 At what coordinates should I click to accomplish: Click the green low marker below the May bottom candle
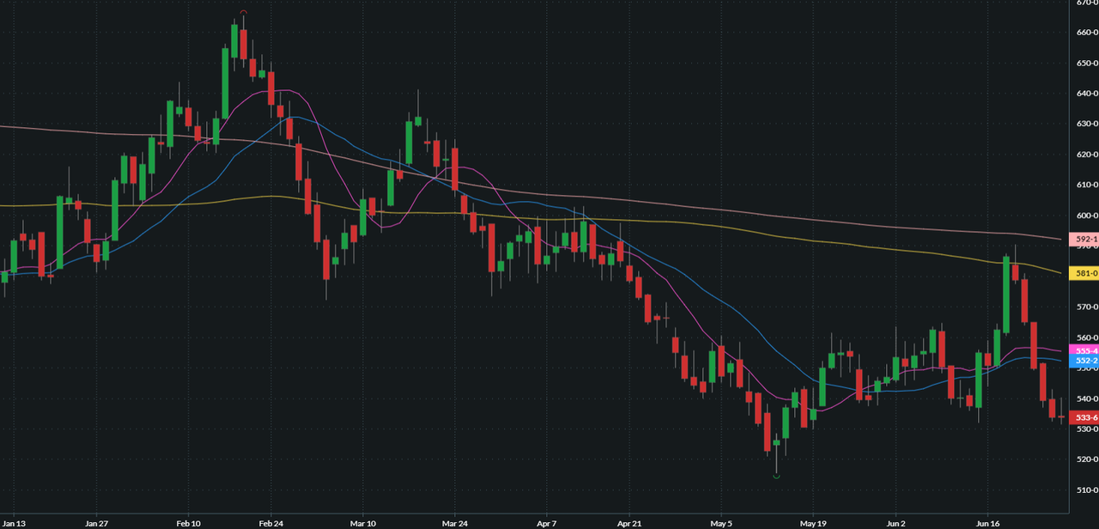point(776,476)
